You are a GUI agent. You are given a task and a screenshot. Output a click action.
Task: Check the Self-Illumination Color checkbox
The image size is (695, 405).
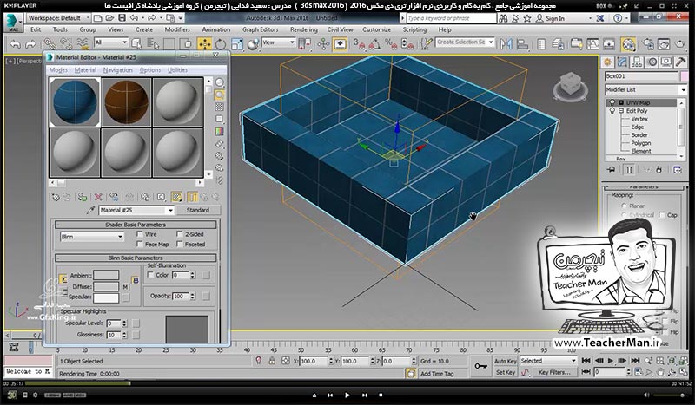(x=150, y=275)
